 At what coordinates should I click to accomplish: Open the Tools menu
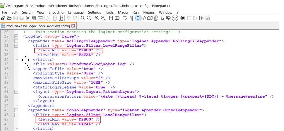pyautogui.click(x=109, y=12)
